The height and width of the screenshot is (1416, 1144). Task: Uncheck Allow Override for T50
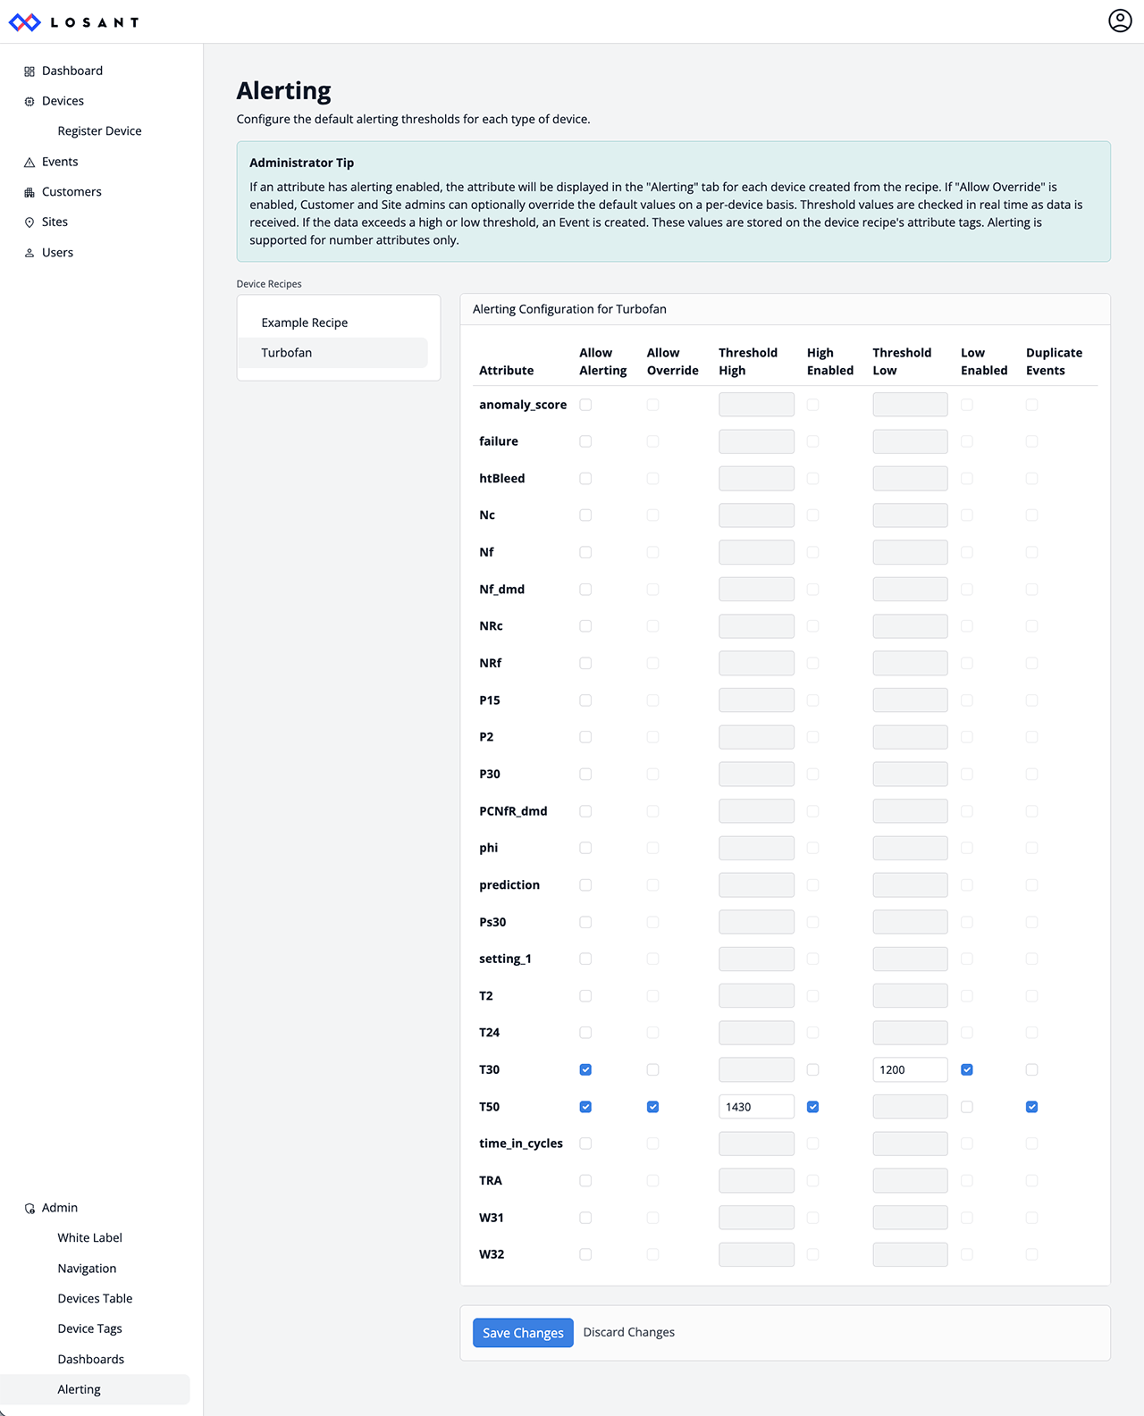pyautogui.click(x=652, y=1107)
